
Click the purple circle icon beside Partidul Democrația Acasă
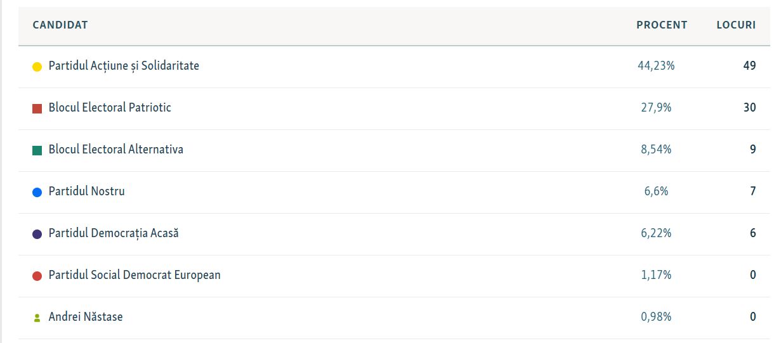click(x=37, y=234)
